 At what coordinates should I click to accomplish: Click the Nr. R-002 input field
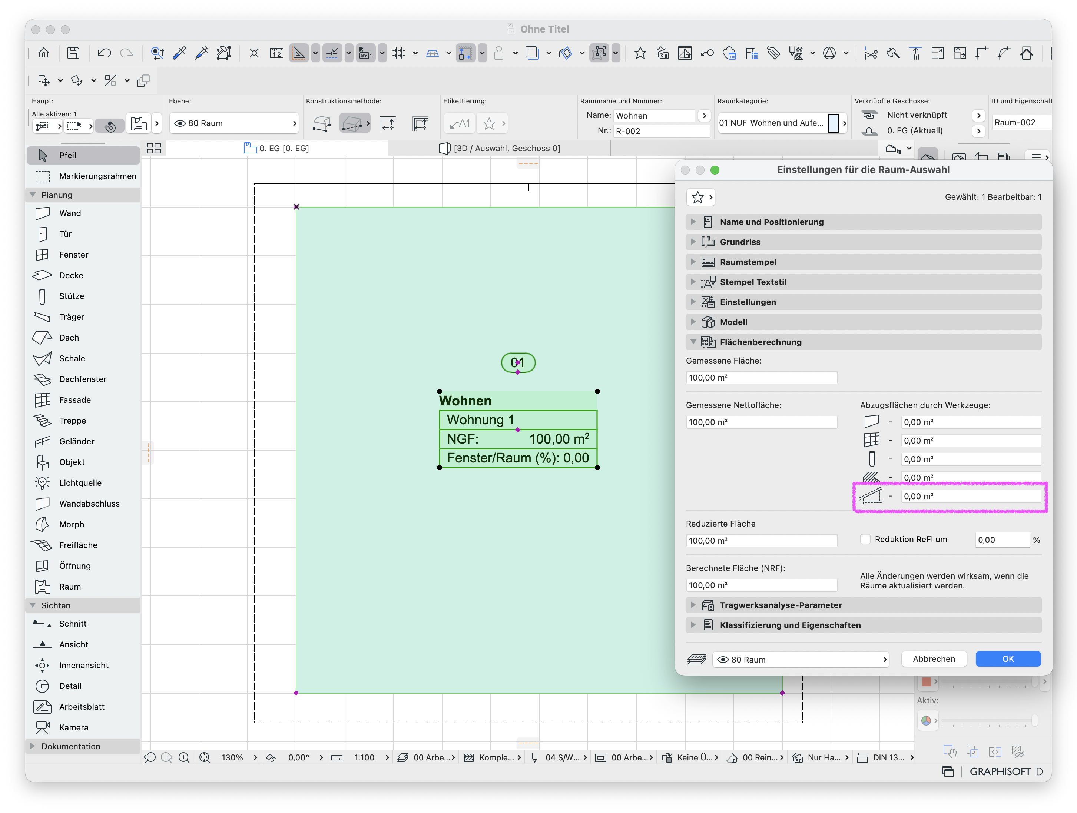661,132
